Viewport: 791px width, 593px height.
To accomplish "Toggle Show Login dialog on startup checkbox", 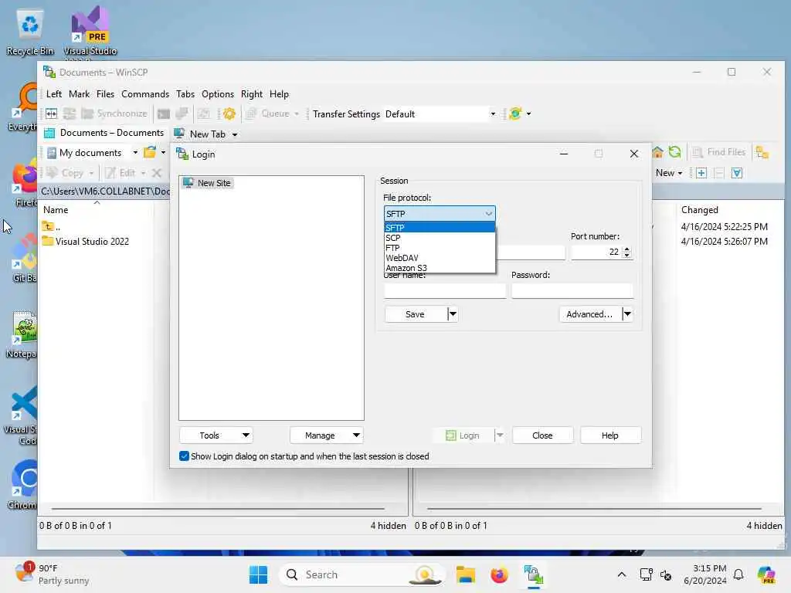I will pos(184,456).
